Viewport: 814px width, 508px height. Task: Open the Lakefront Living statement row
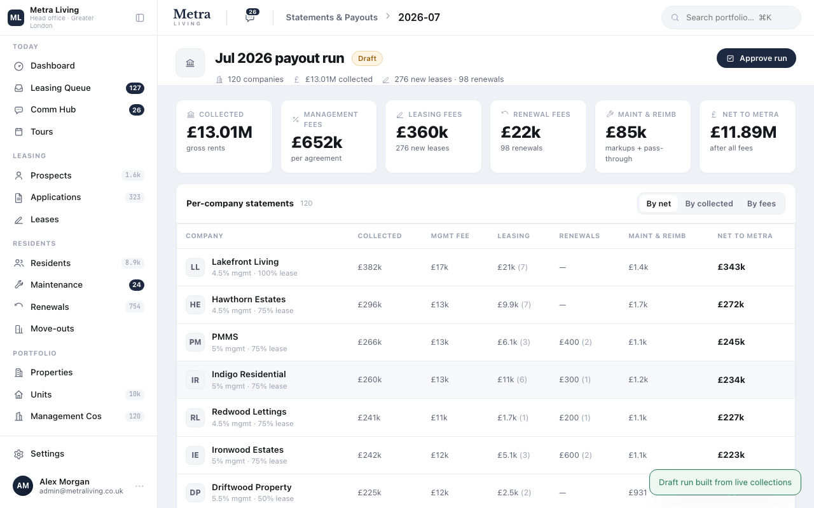tap(486, 267)
